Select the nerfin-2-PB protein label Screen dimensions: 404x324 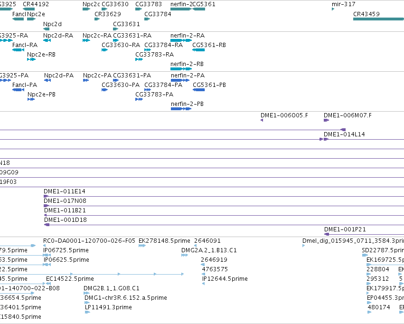(188, 104)
